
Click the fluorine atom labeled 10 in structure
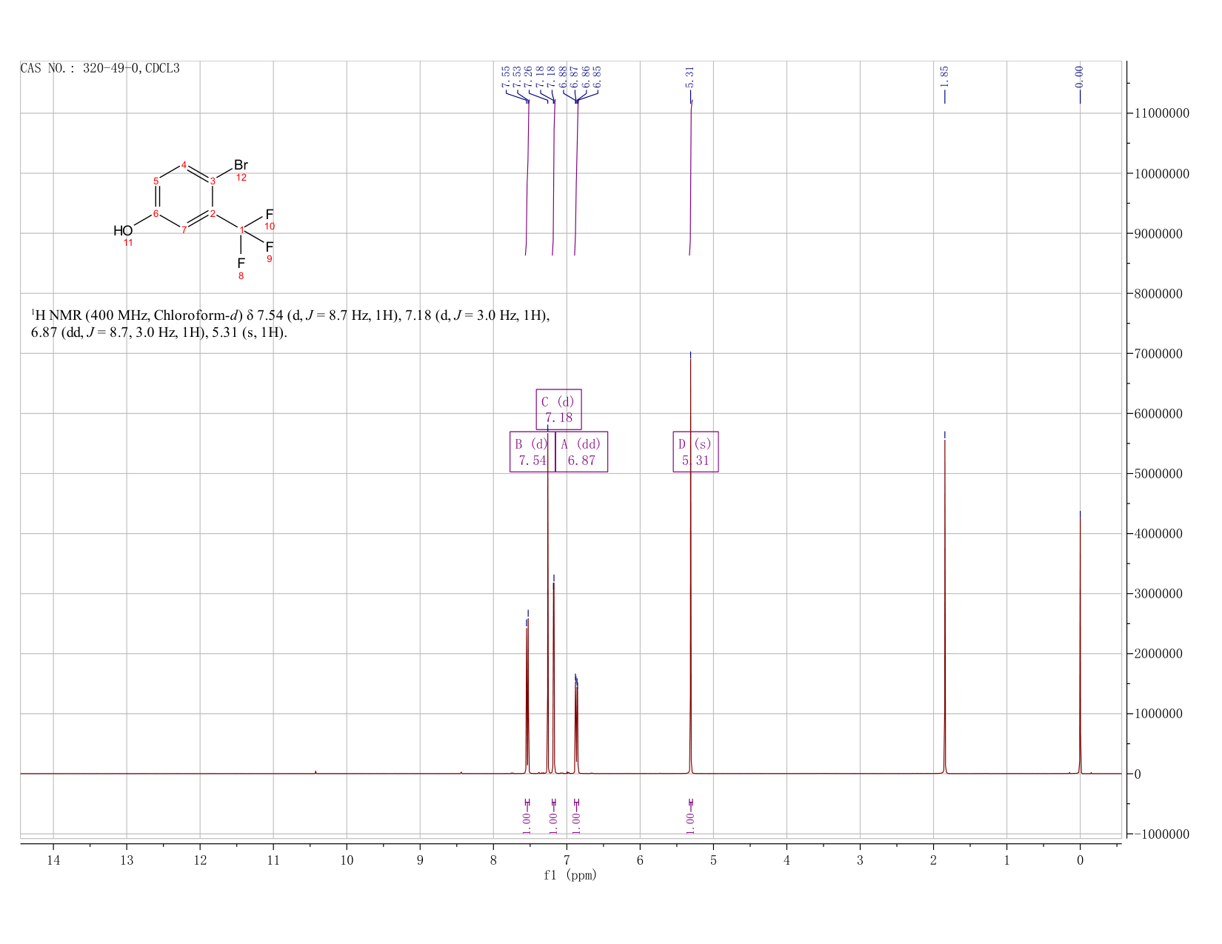click(270, 215)
